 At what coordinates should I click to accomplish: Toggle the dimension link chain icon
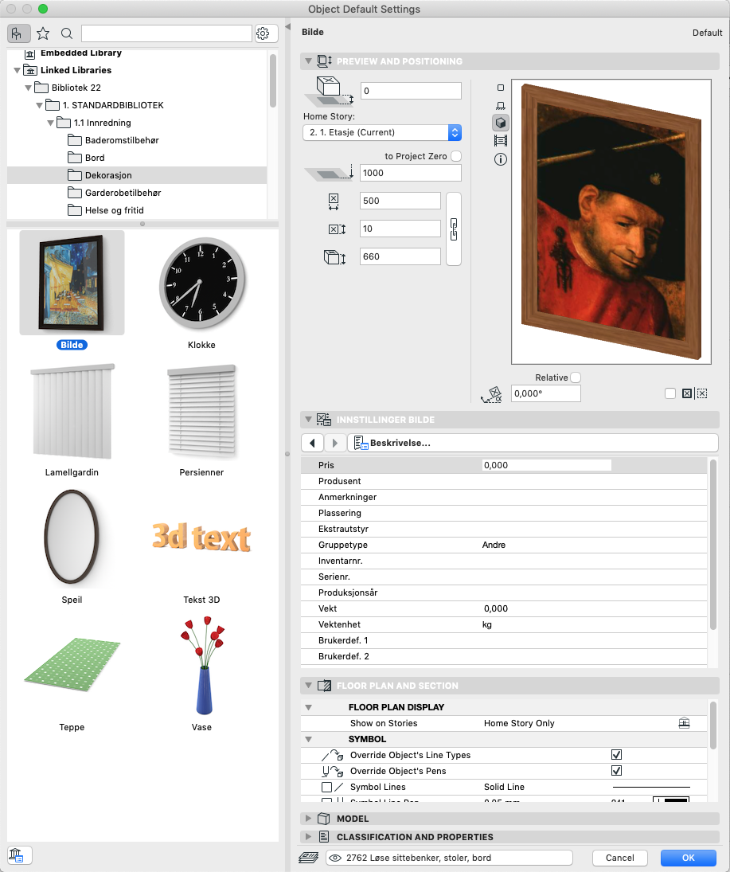tap(454, 229)
